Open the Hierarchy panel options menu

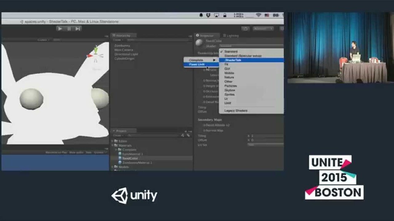coord(190,36)
